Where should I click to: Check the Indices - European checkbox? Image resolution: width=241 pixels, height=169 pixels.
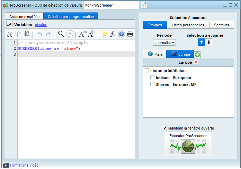point(152,77)
